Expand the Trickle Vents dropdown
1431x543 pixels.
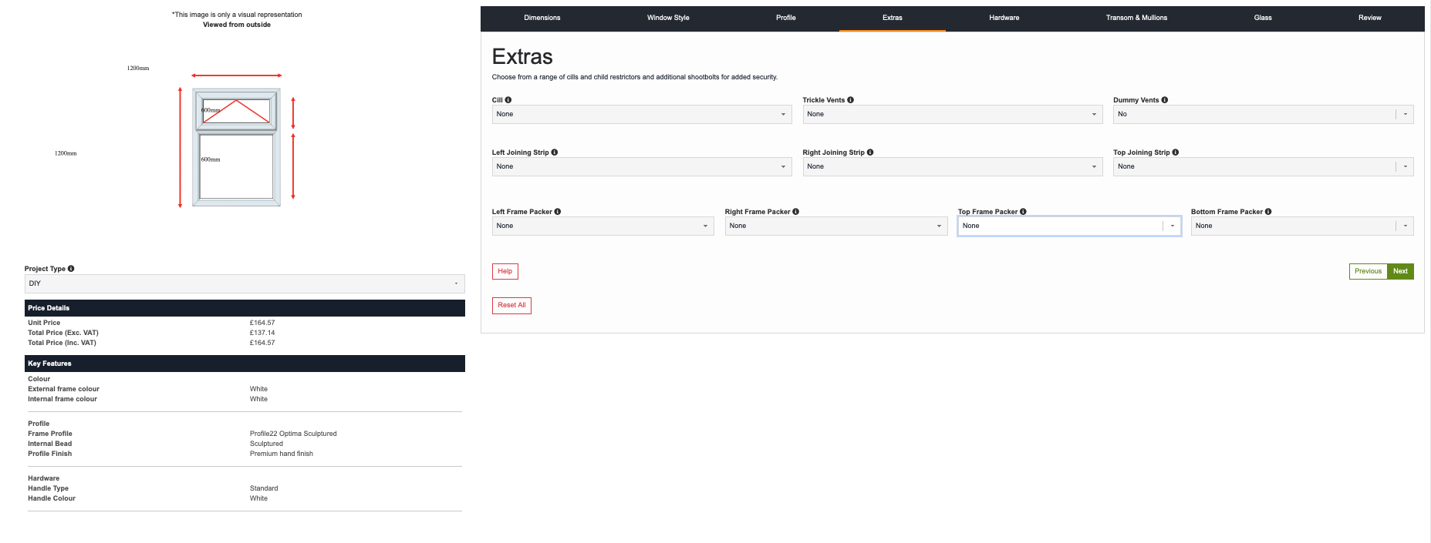click(x=952, y=114)
